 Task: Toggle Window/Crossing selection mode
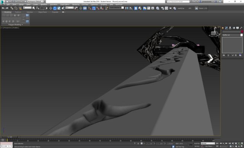coord(46,8)
